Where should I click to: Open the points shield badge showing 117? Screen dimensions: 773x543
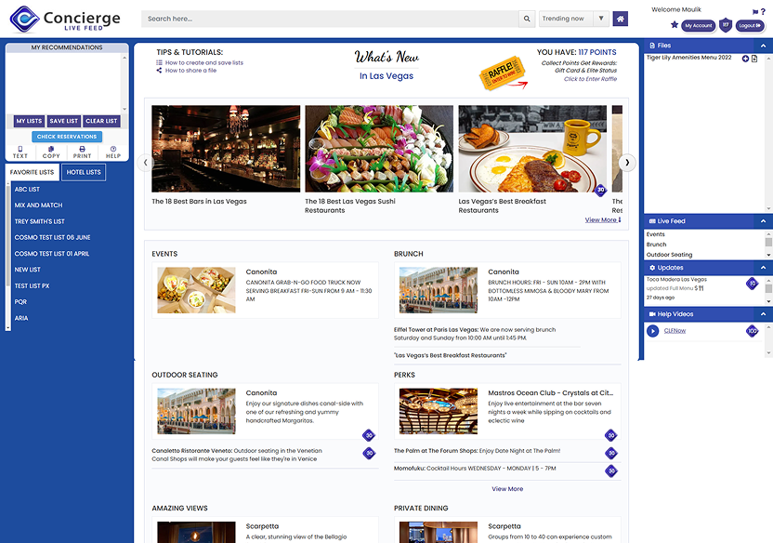(x=726, y=25)
